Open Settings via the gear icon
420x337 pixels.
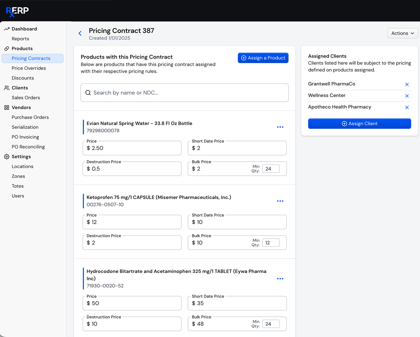[6, 157]
